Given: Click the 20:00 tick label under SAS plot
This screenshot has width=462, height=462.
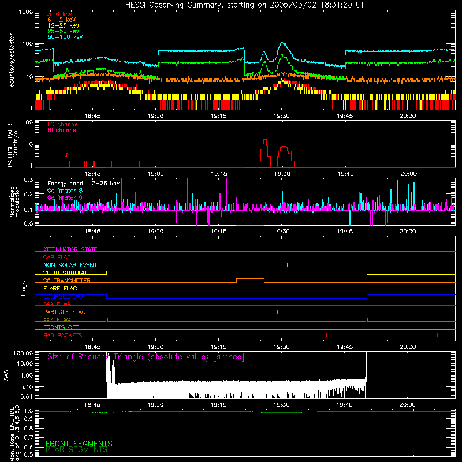Looking at the screenshot, I should [x=408, y=405].
